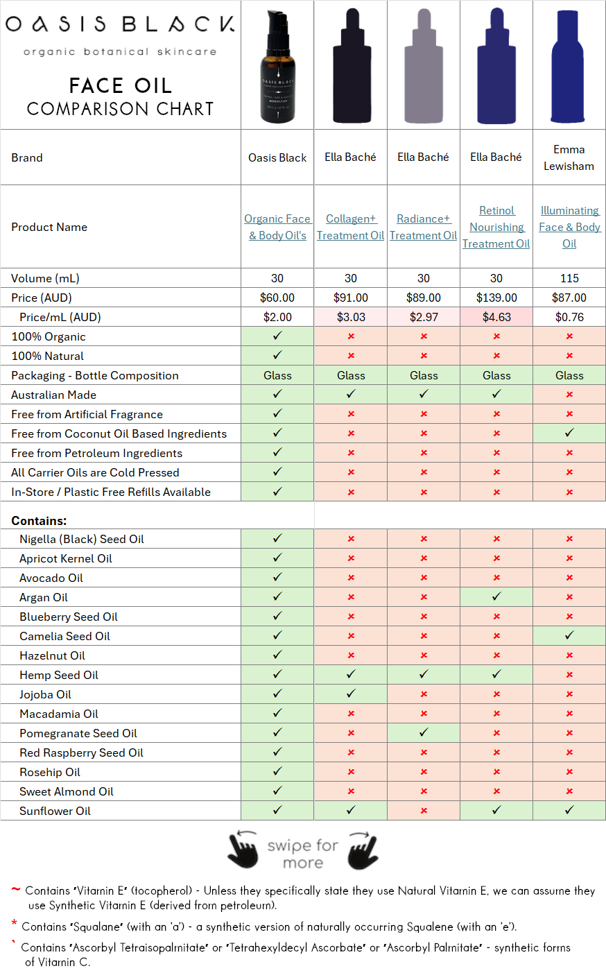Screen dimensions: 606x971
Task: Click the 'Sweet Almond Oil' row label
Action: pyautogui.click(x=67, y=791)
